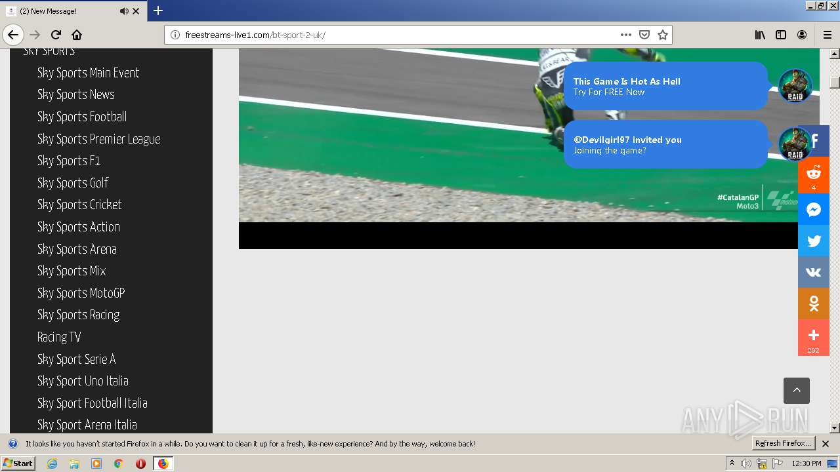Share via Facebook Messenger
840x472 pixels.
pyautogui.click(x=814, y=209)
